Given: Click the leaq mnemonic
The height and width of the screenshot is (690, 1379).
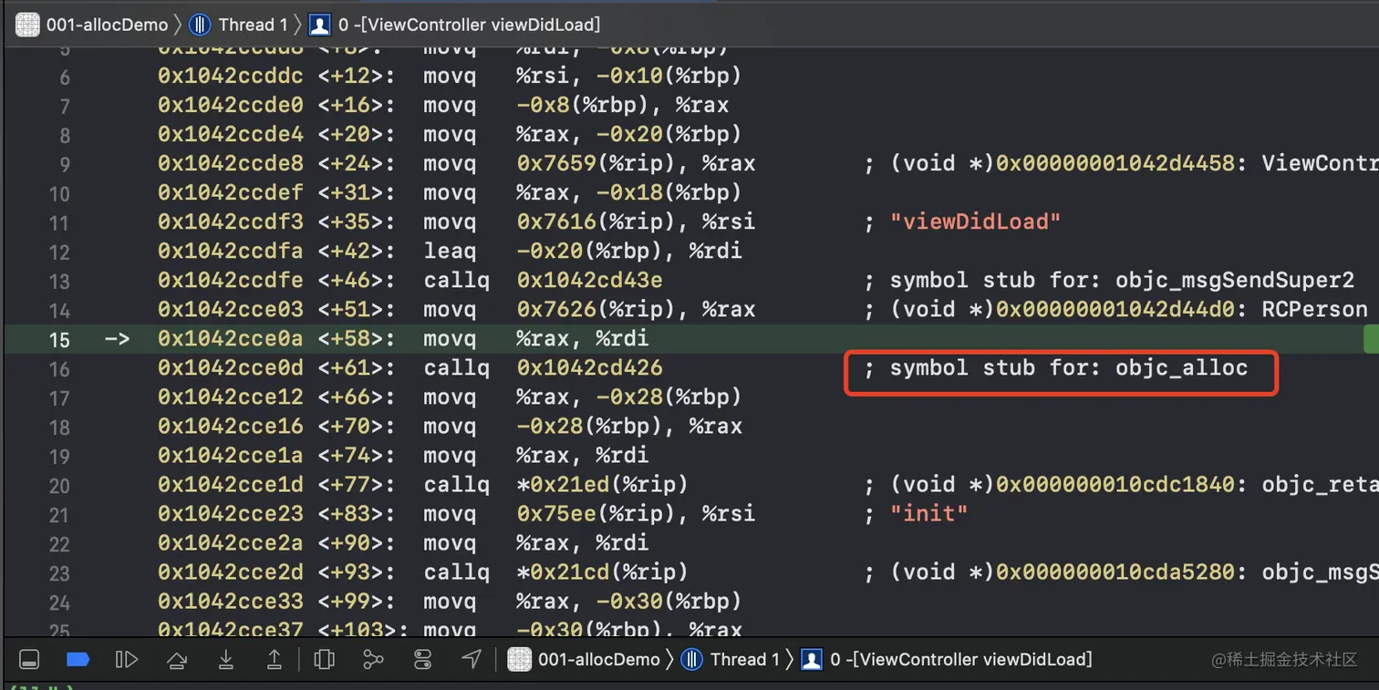Looking at the screenshot, I should [x=450, y=252].
